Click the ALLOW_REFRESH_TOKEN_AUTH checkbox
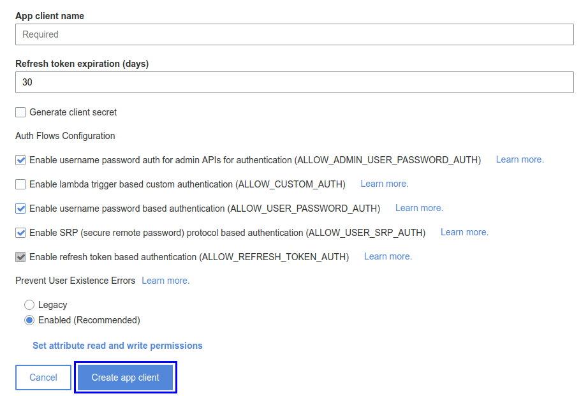Image resolution: width=588 pixels, height=396 pixels. point(20,257)
